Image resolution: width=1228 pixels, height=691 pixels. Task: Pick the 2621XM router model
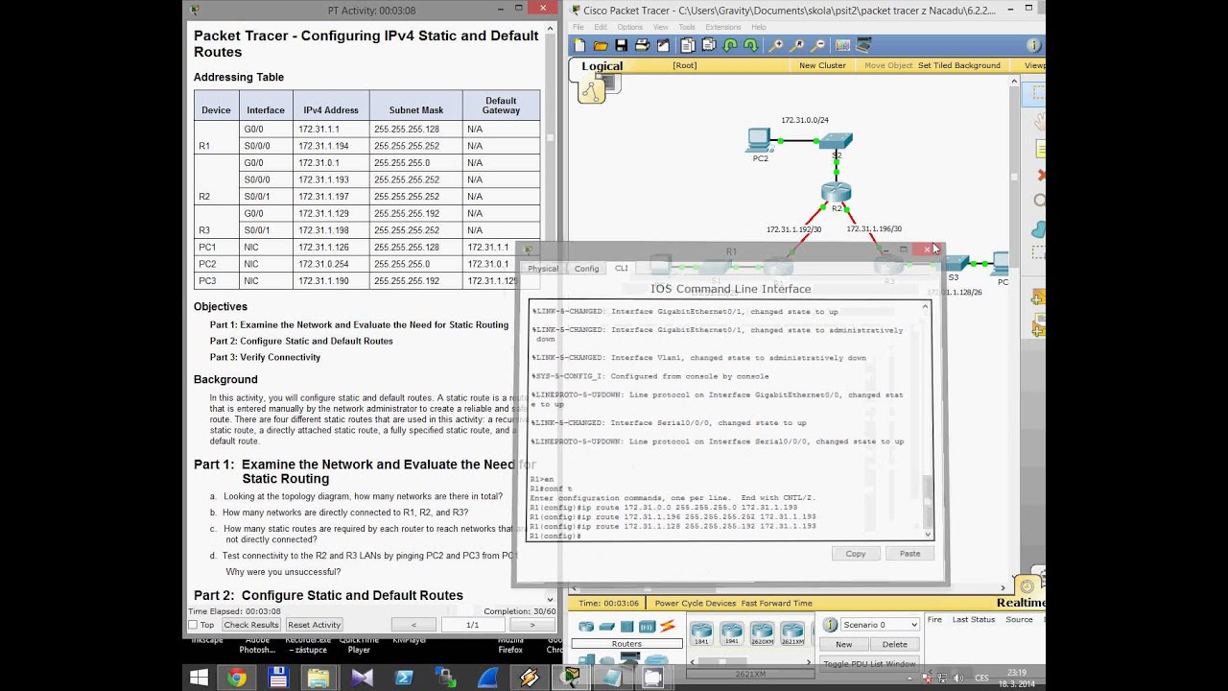pyautogui.click(x=792, y=633)
